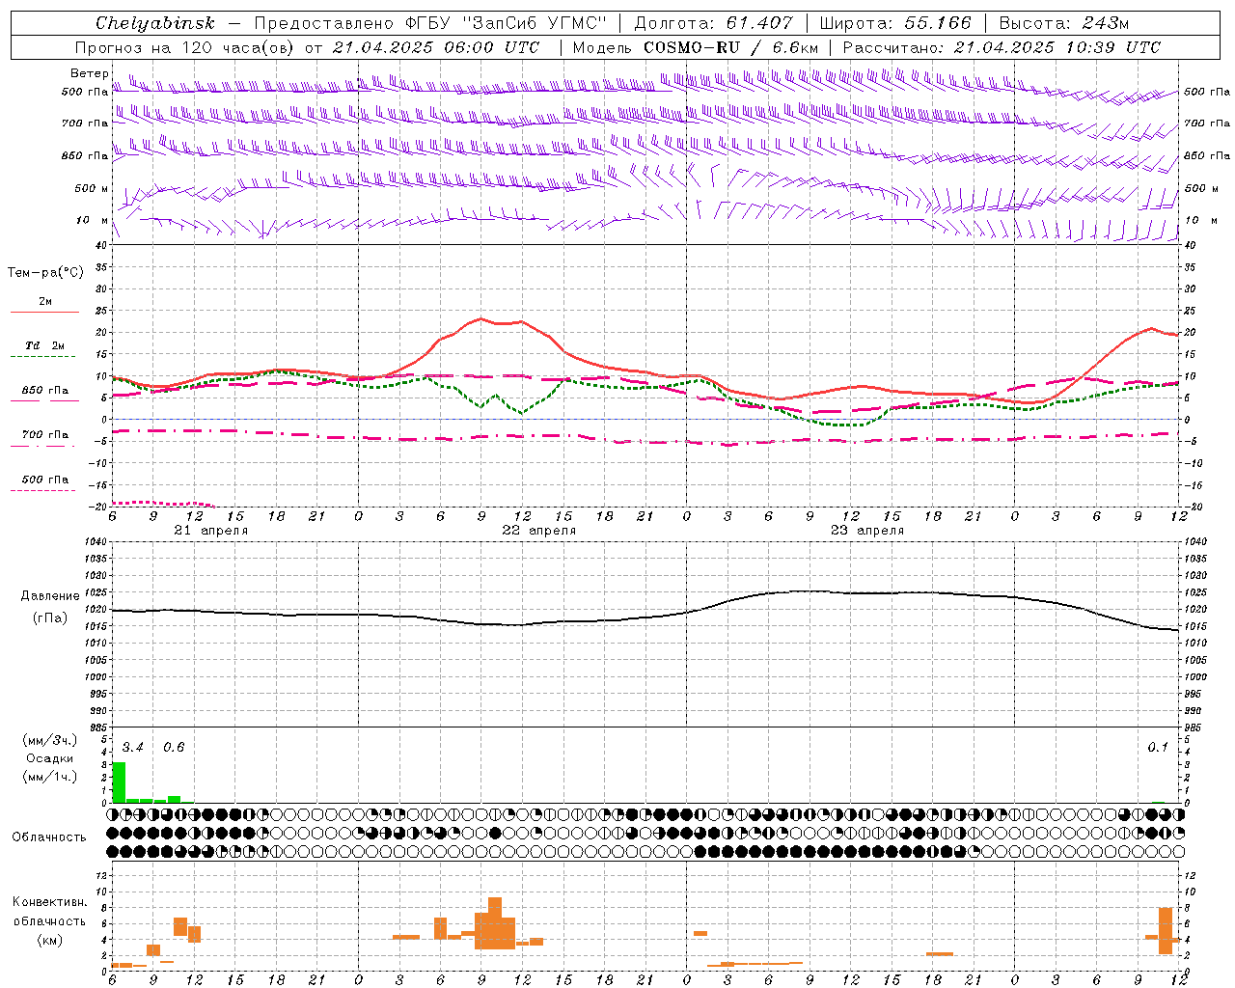Select the 'Долгота: 61.407' longitude value

[713, 23]
